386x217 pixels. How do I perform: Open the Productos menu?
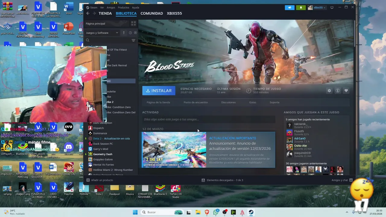(124, 8)
